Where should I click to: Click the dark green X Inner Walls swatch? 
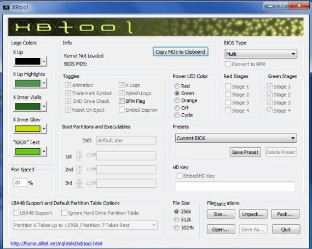tap(28, 106)
